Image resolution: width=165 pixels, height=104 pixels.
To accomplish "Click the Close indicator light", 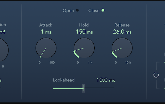I will (x=103, y=10).
